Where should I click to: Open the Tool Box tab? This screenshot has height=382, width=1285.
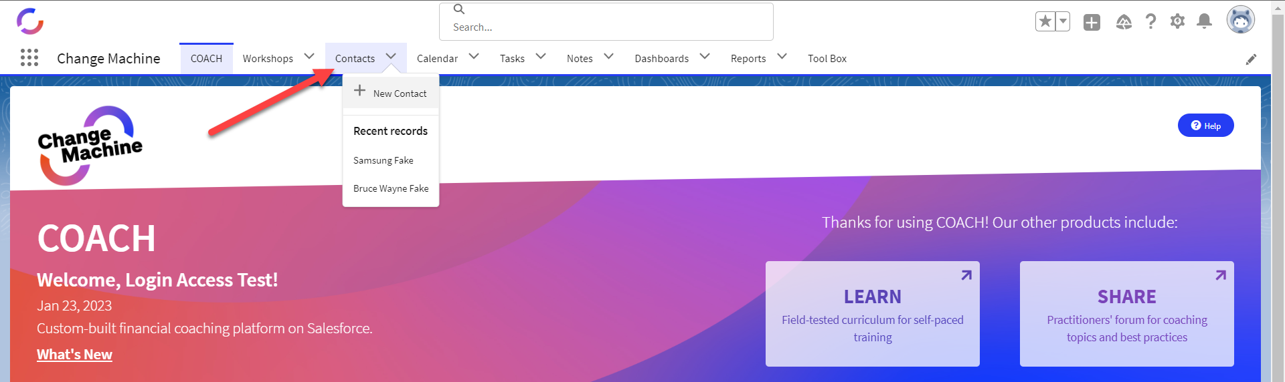coord(827,59)
